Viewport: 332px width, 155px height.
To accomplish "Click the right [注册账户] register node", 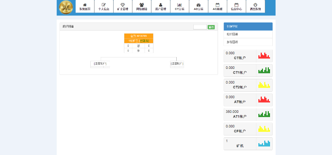I will tap(177, 63).
